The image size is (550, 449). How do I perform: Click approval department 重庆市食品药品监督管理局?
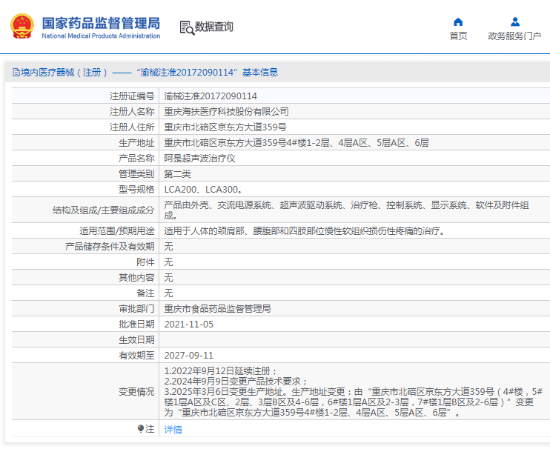pos(217,309)
